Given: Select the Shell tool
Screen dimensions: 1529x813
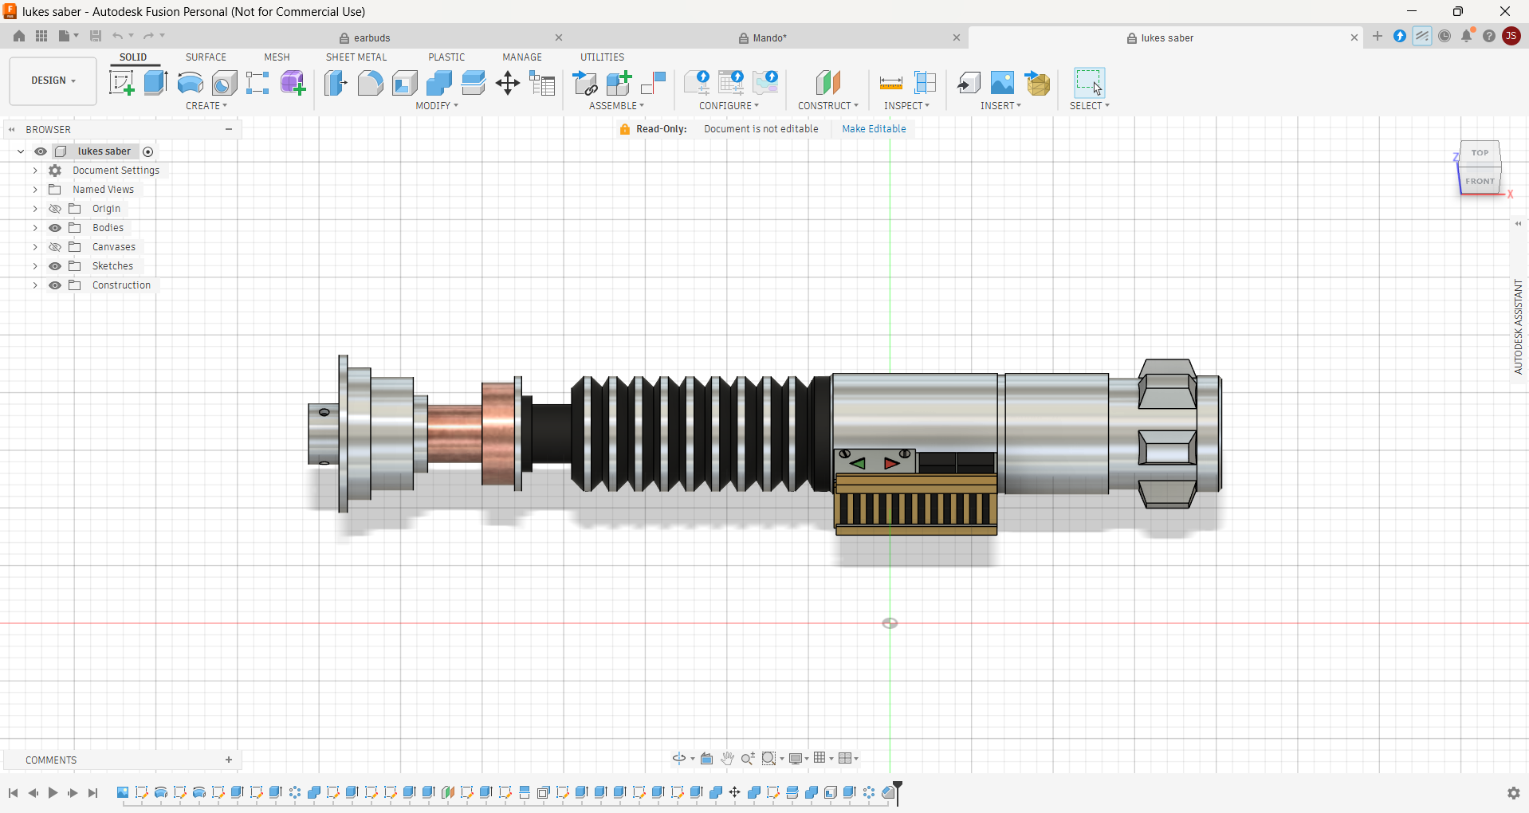Looking at the screenshot, I should (x=404, y=83).
